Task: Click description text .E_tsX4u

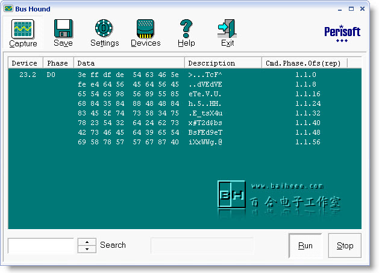Action: click(205, 113)
